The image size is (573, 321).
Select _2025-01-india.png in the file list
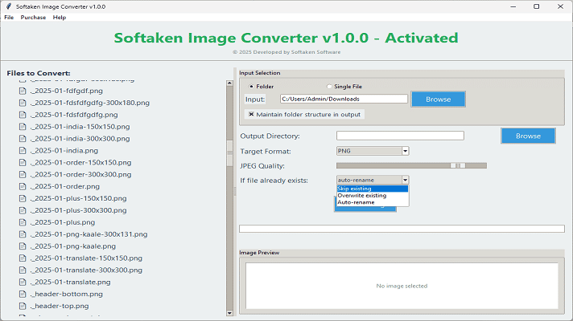click(64, 151)
